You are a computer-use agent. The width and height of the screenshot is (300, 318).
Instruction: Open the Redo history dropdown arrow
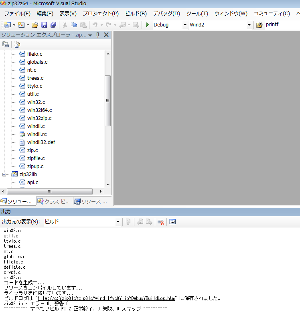[x=115, y=25]
